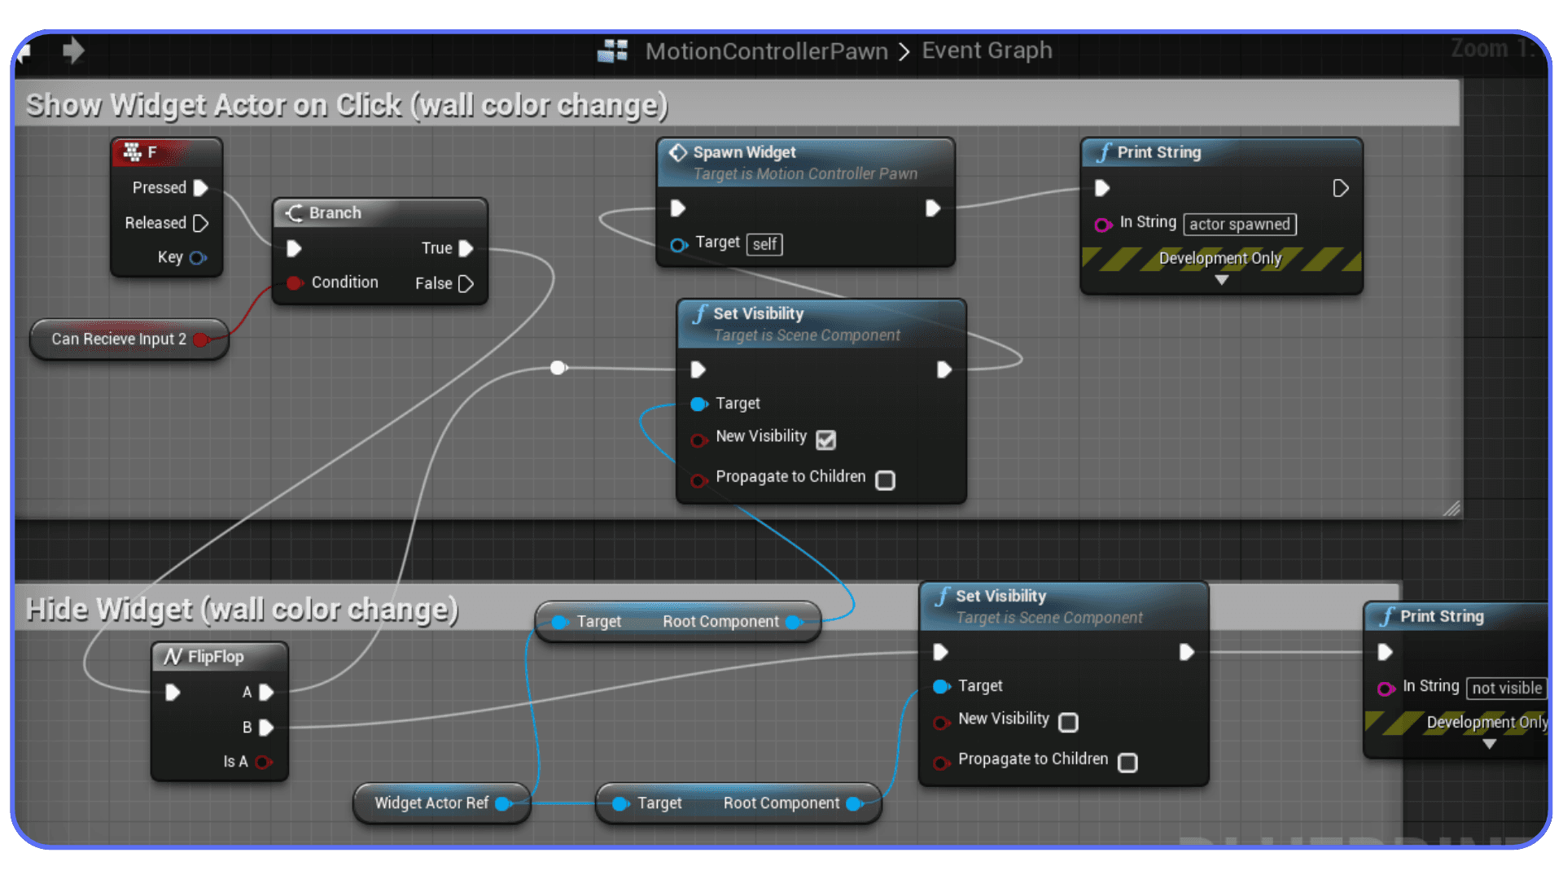
Task: Click the blueprint icon beside MotionControllerPawn
Action: click(x=613, y=50)
